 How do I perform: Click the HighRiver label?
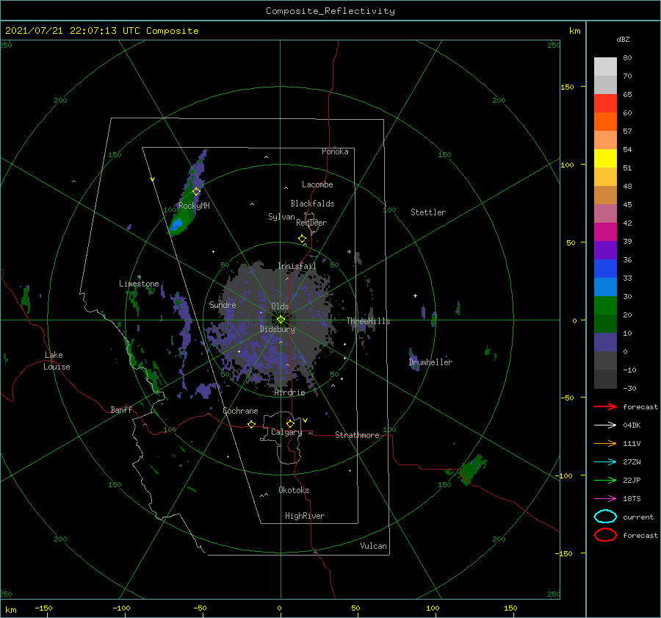tap(305, 516)
